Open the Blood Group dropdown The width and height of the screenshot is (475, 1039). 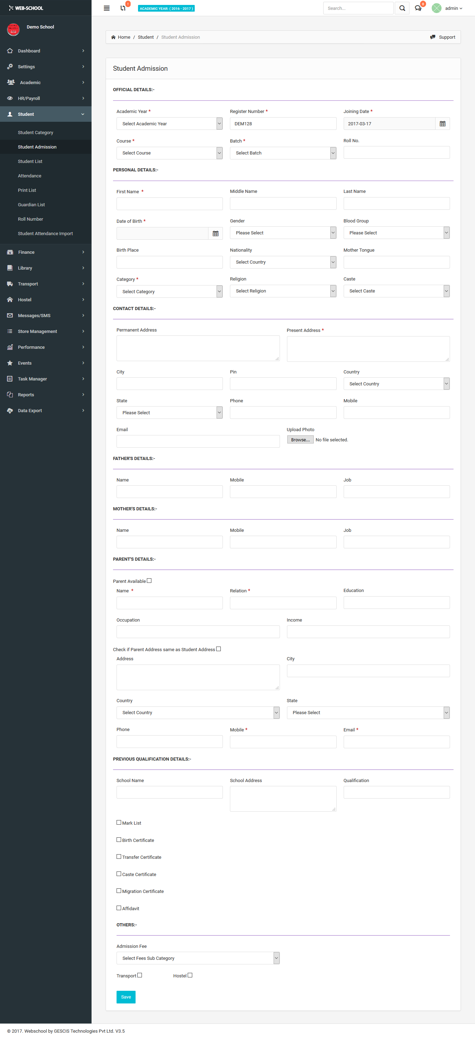pyautogui.click(x=396, y=233)
